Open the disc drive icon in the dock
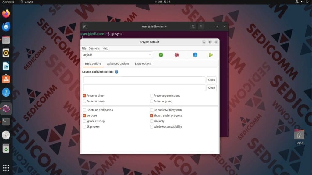Screen dimensions: 312x175 pos(6,135)
